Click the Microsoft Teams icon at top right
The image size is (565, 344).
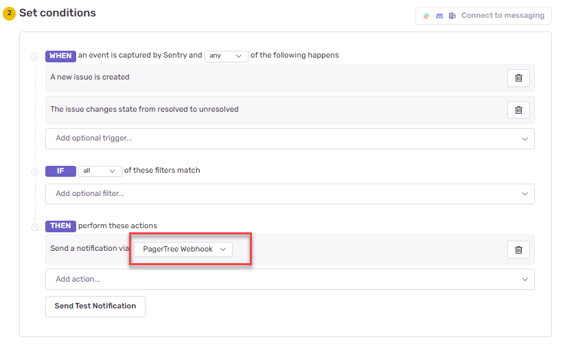(x=452, y=16)
